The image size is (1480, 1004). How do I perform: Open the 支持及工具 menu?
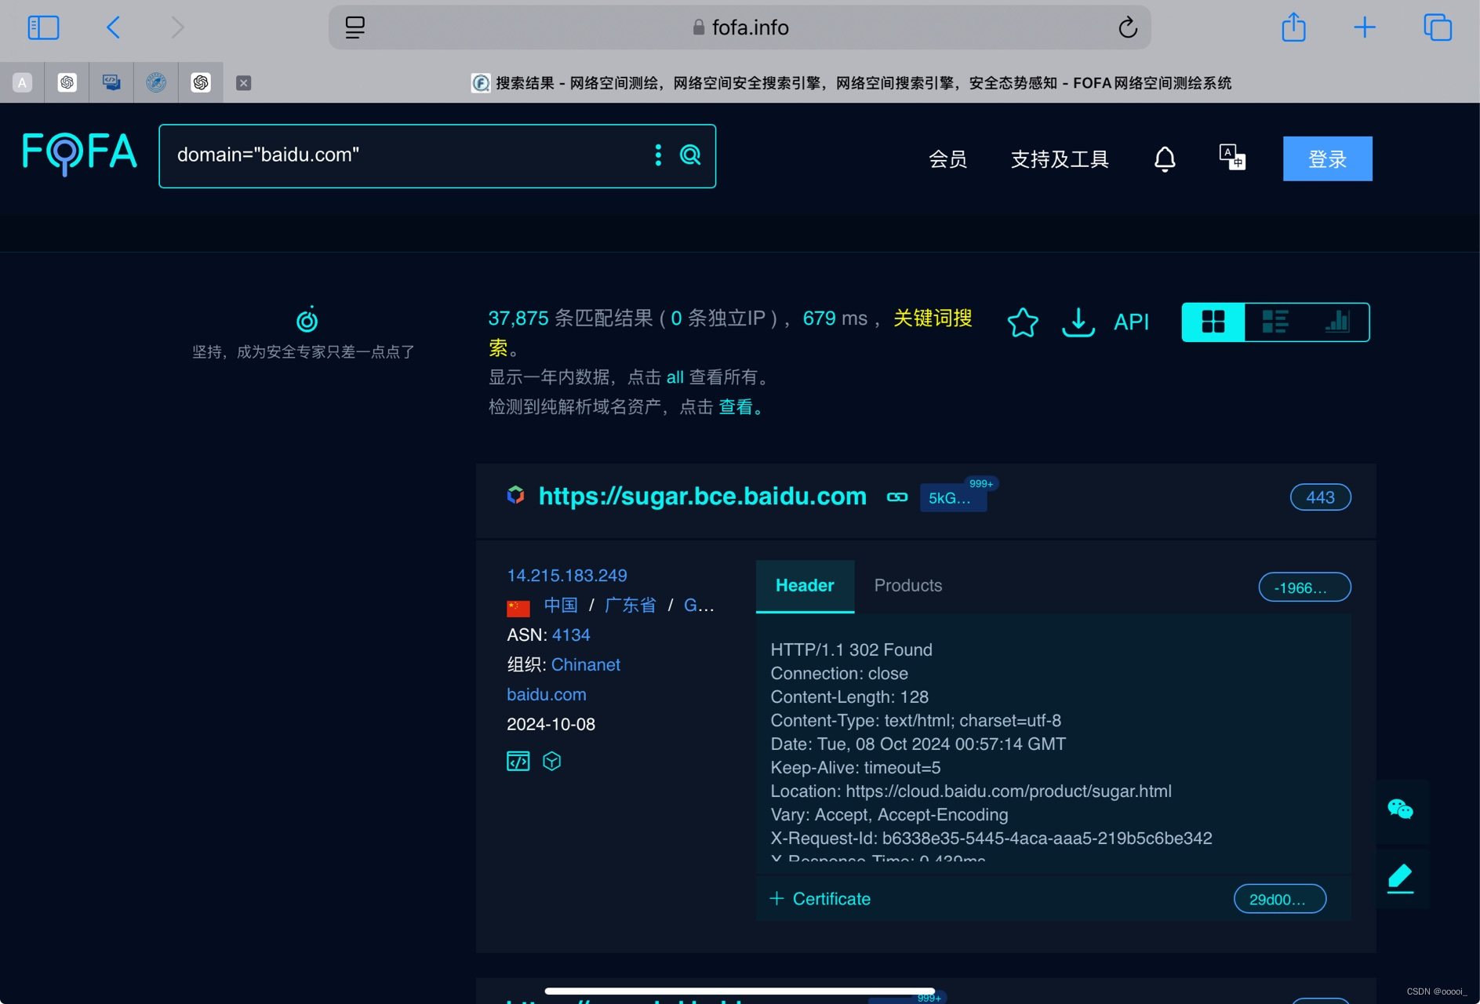coord(1060,159)
